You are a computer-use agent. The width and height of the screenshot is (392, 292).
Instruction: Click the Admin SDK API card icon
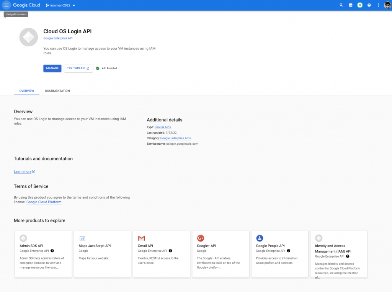pos(23,238)
